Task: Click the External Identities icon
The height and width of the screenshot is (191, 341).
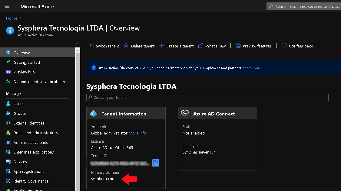Action: coord(8,123)
